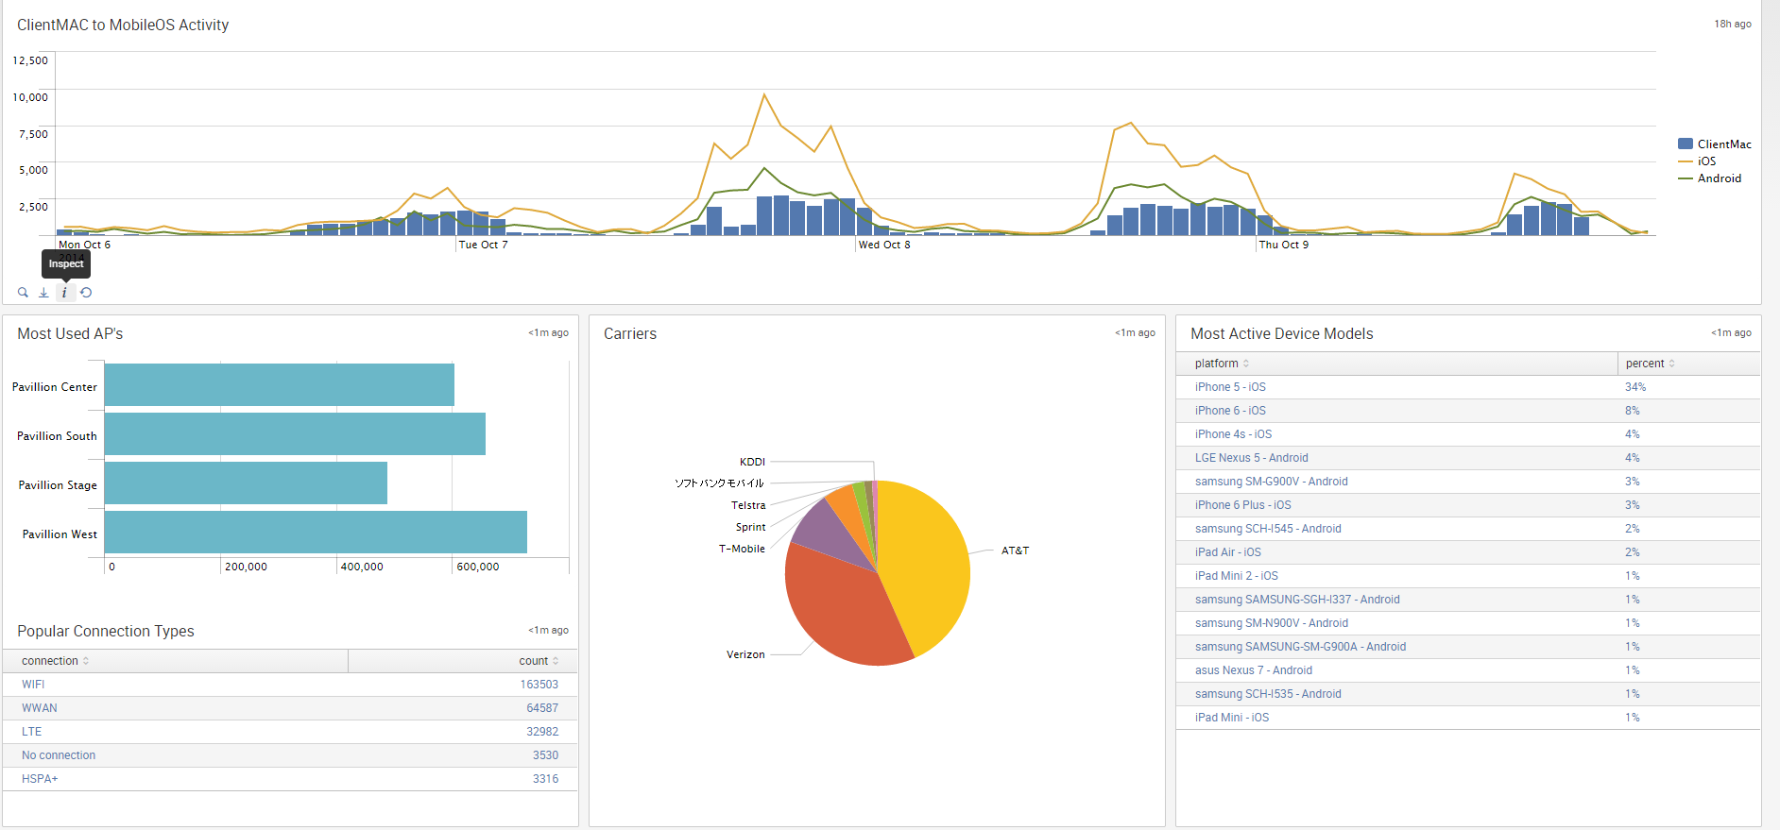The image size is (1780, 830).
Task: Click the T-Mobile pie label
Action: 742,549
